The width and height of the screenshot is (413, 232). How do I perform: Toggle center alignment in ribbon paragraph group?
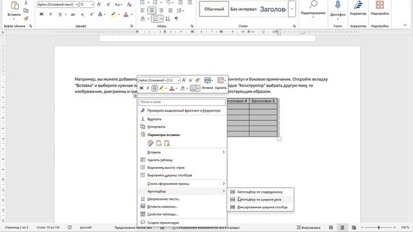(x=152, y=10)
